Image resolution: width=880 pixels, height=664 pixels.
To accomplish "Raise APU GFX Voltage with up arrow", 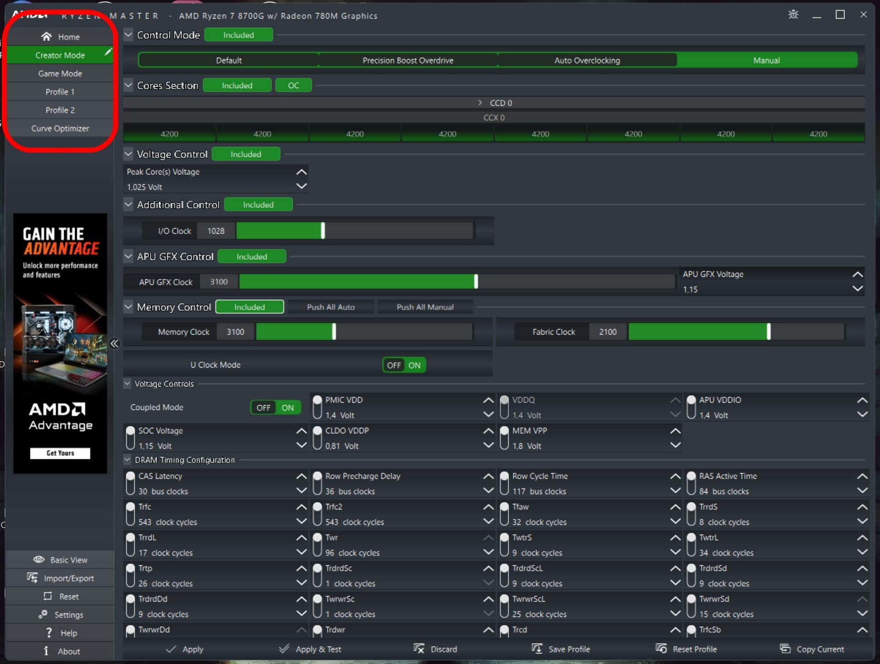I will tap(858, 274).
